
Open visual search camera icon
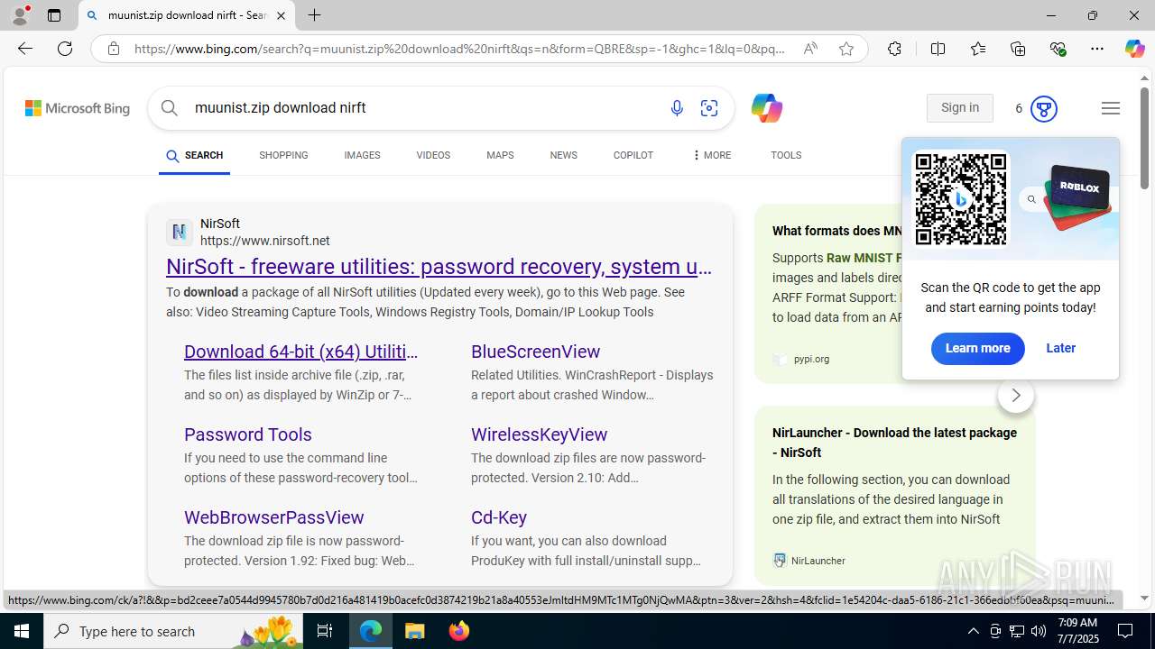[x=709, y=108]
